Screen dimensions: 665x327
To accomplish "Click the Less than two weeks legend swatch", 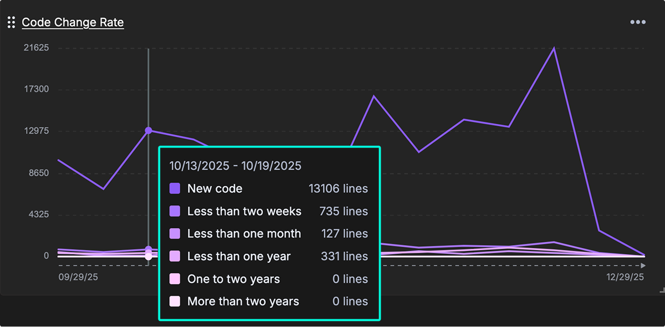I will [175, 211].
